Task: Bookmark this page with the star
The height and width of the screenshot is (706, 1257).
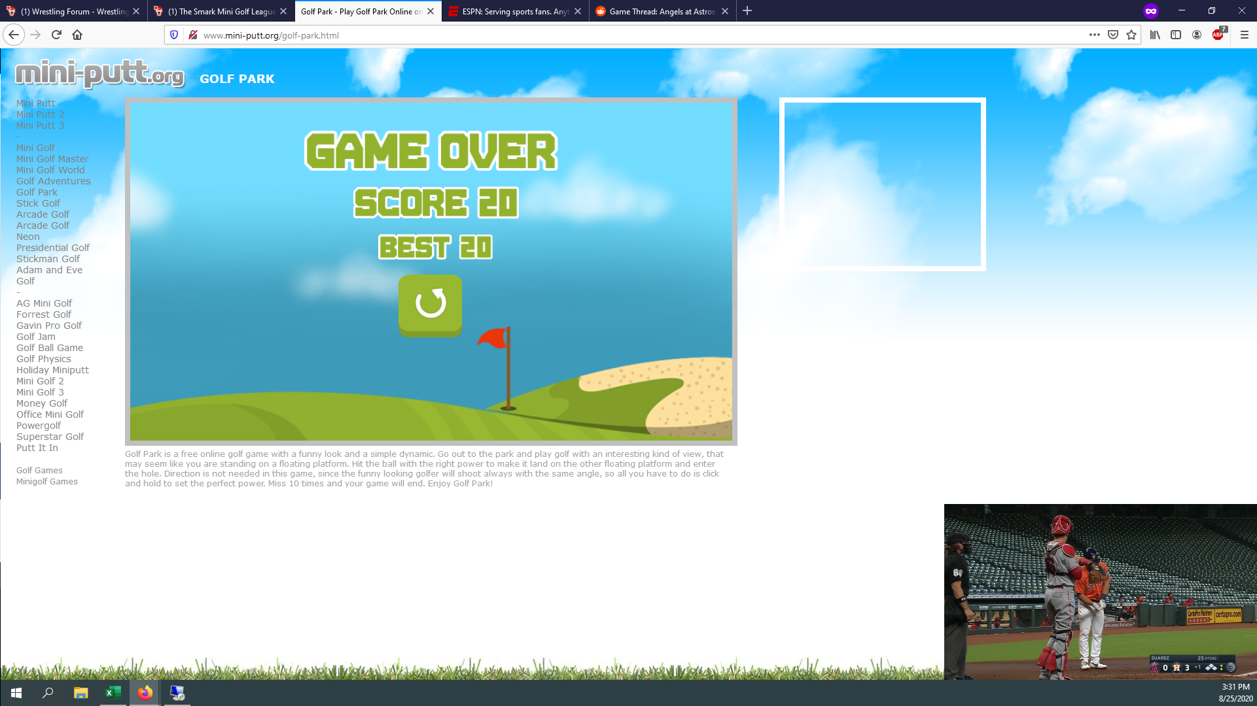Action: click(x=1131, y=35)
